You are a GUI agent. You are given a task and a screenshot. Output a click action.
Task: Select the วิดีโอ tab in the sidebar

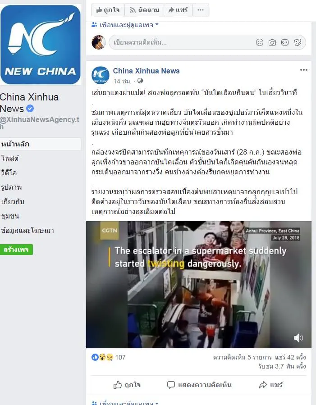pyautogui.click(x=9, y=173)
